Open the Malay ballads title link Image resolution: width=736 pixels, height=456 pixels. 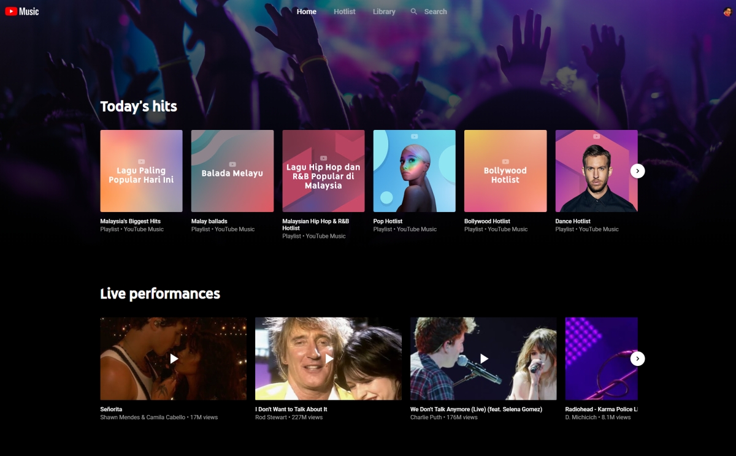click(209, 221)
